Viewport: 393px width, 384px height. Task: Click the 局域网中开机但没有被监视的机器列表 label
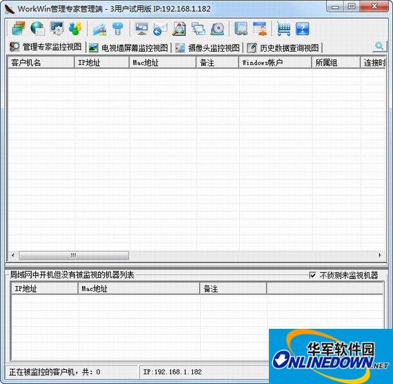click(72, 275)
